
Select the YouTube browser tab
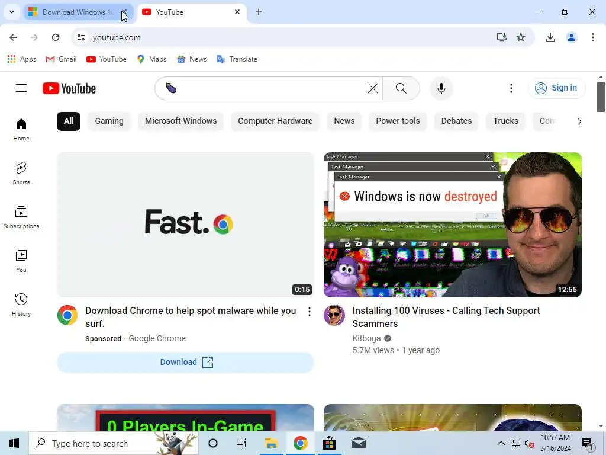[x=186, y=12]
